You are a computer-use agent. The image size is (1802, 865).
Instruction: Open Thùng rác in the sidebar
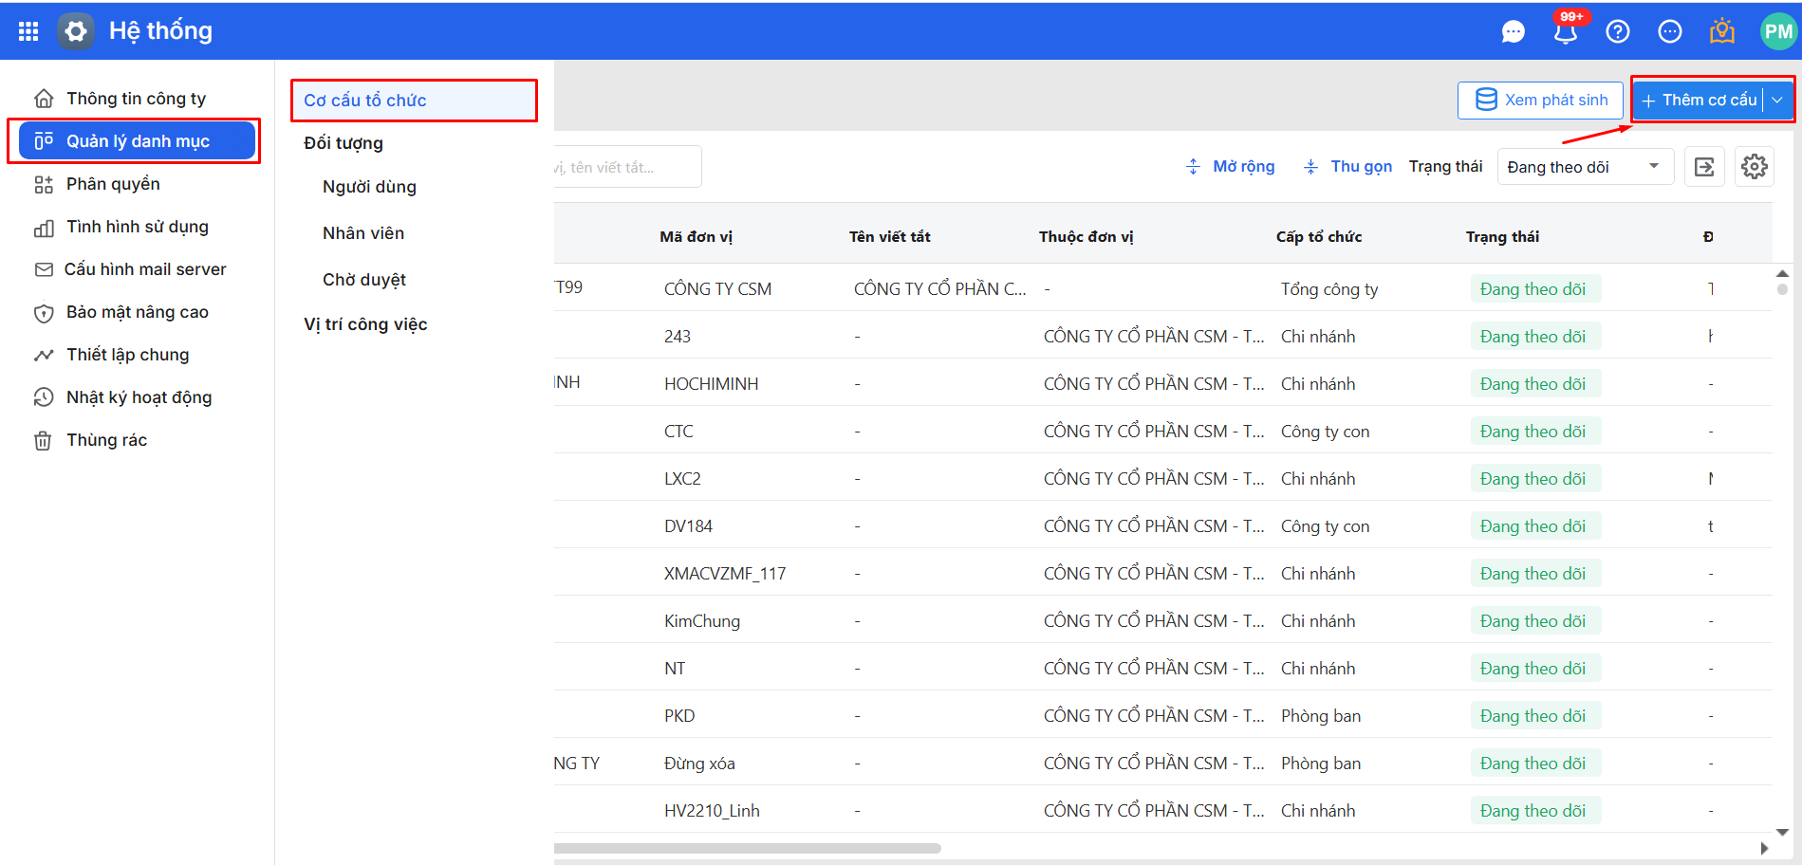point(106,440)
